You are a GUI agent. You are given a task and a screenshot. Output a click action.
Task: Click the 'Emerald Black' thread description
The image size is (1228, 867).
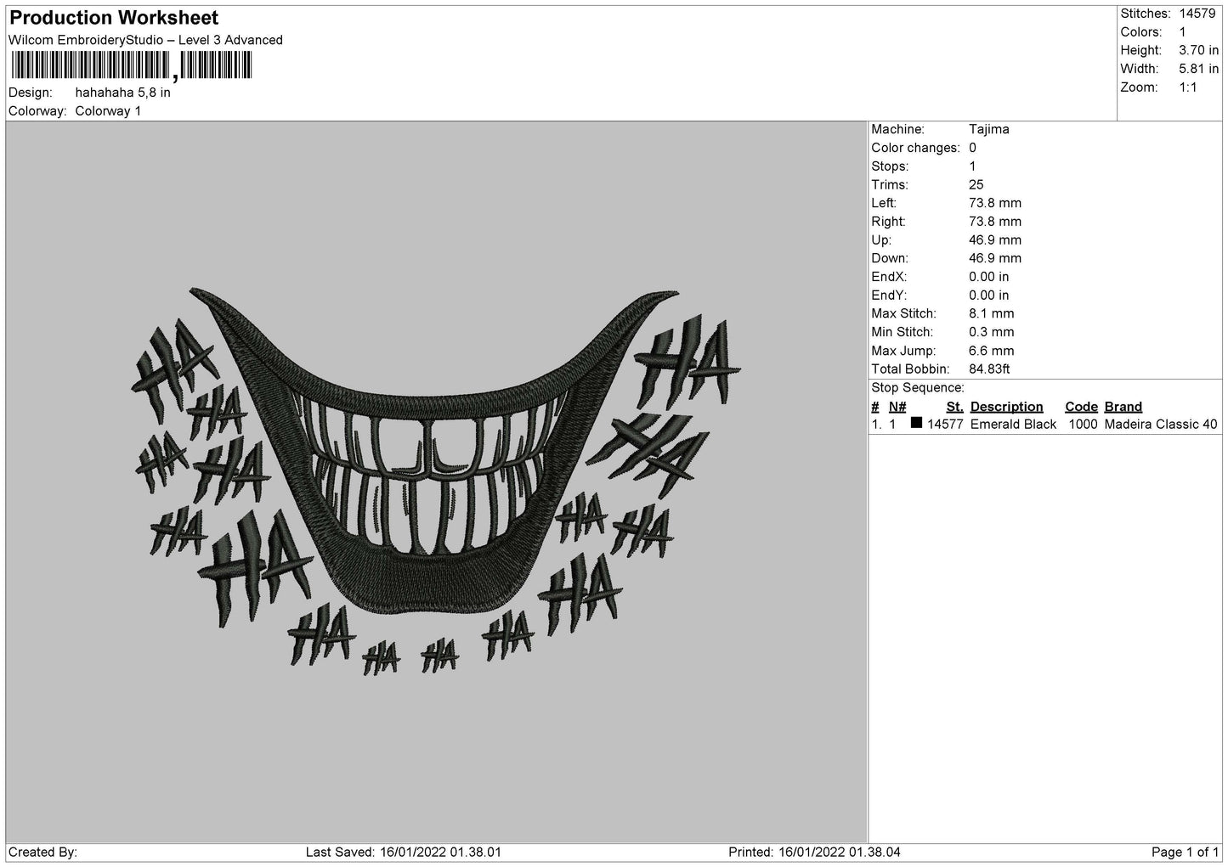1013,425
